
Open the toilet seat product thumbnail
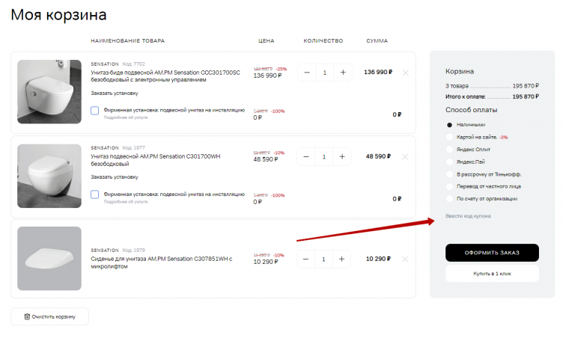(x=49, y=258)
